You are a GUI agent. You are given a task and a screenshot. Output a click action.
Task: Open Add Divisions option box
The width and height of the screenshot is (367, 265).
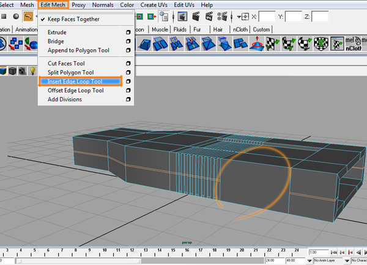tap(128, 100)
